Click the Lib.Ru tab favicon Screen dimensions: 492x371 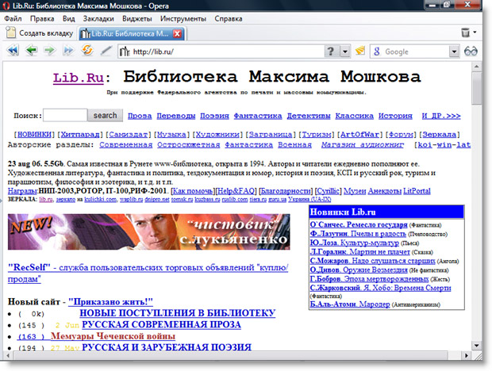[x=85, y=33]
